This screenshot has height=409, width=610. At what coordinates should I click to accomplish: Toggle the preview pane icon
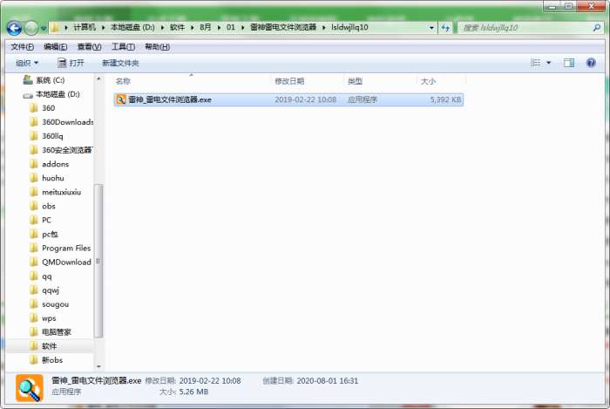coord(569,63)
